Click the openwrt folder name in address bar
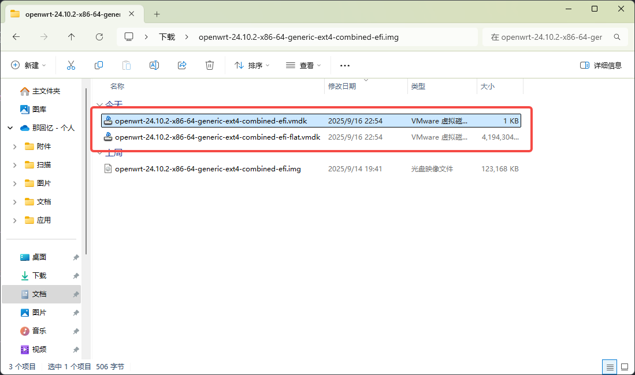635x375 pixels. tap(299, 37)
